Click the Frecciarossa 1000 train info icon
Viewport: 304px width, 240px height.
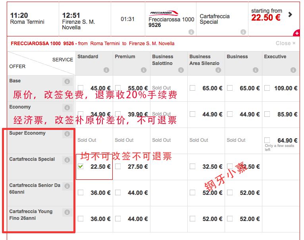pos(191,32)
